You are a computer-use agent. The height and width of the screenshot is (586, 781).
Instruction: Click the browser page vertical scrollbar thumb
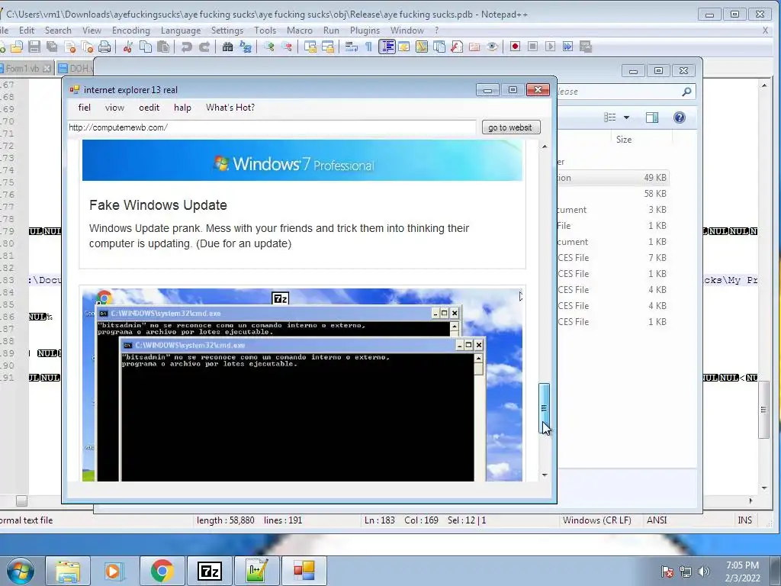click(544, 407)
